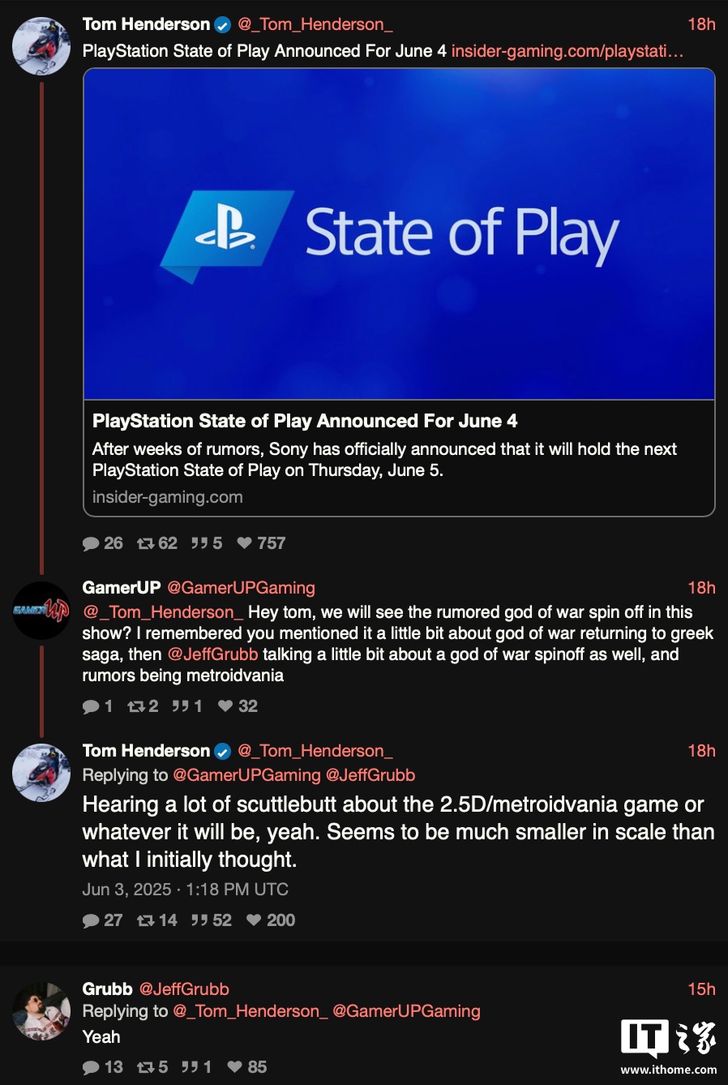This screenshot has width=728, height=1085.
Task: Open the State of Play article preview image
Action: click(399, 235)
